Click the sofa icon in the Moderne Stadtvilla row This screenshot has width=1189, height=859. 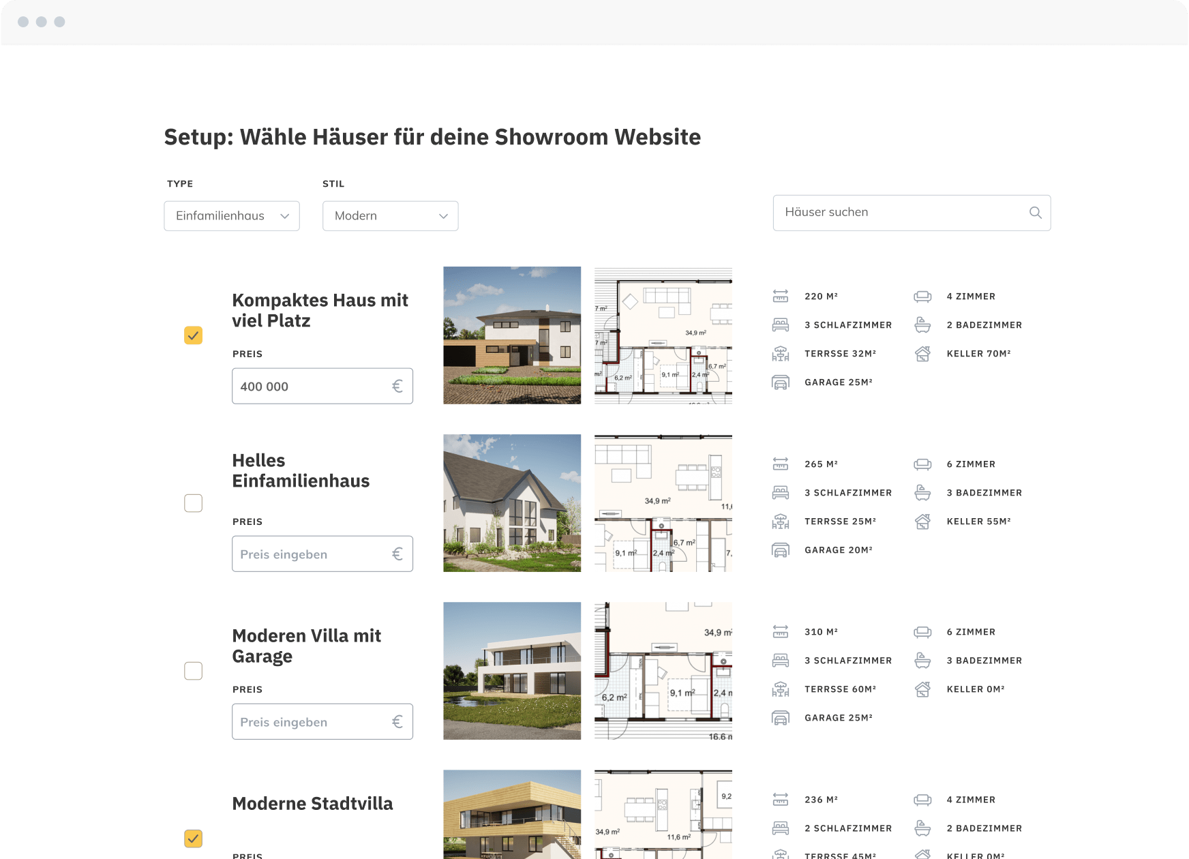[x=922, y=800]
